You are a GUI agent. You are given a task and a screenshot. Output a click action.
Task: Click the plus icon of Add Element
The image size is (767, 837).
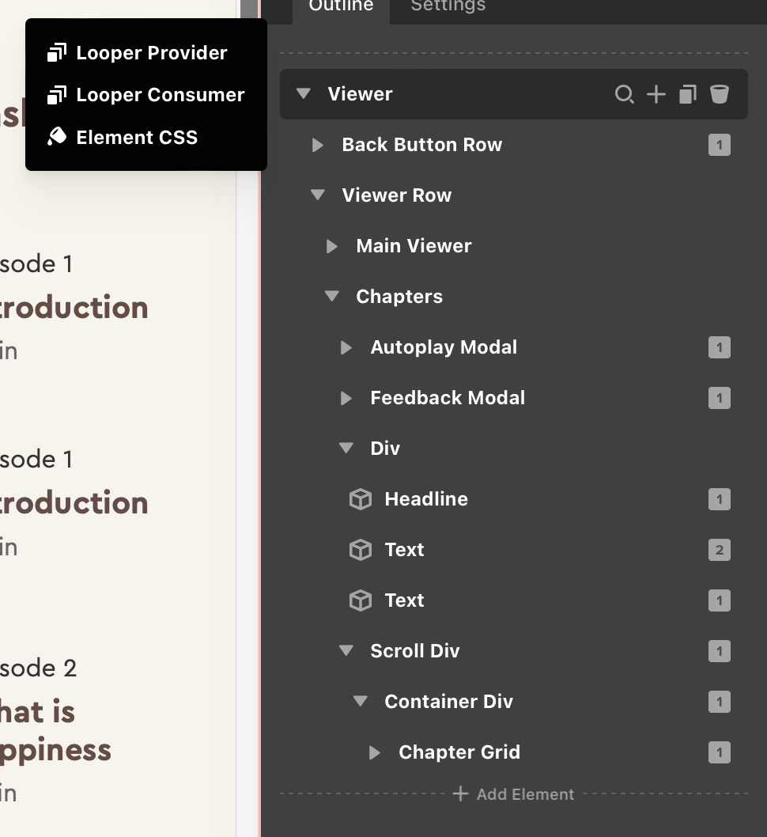click(460, 793)
